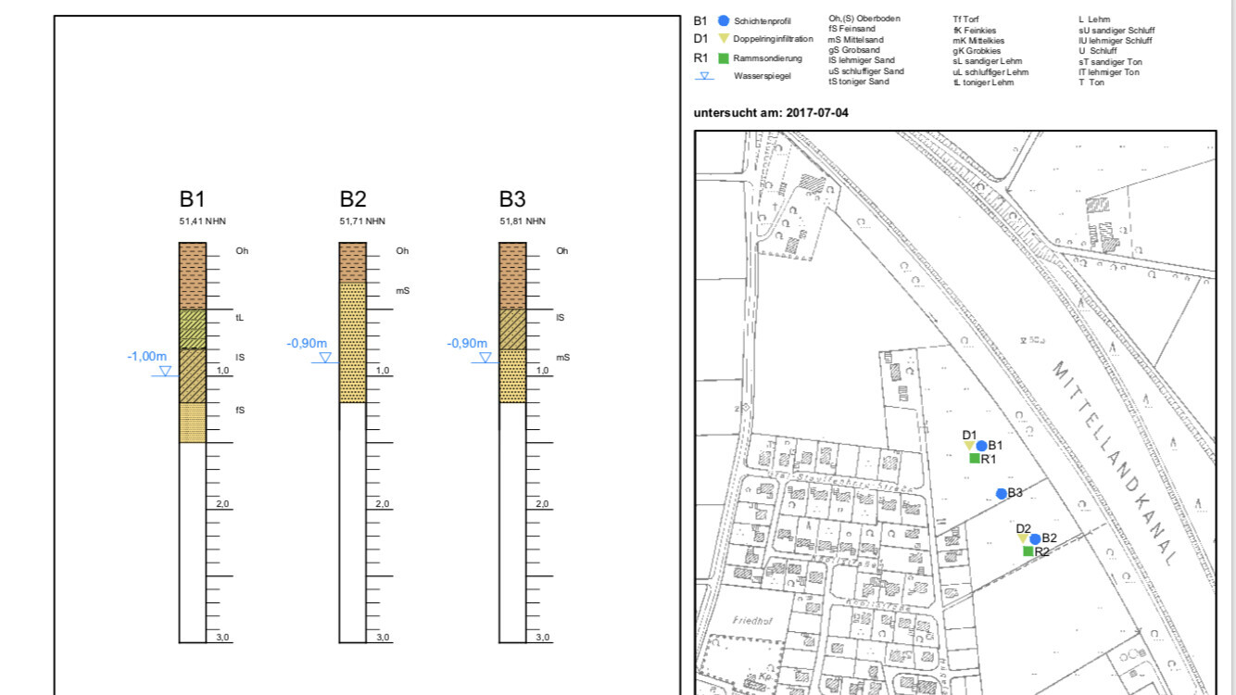Click the -0,90m water level label of B3

tap(467, 343)
